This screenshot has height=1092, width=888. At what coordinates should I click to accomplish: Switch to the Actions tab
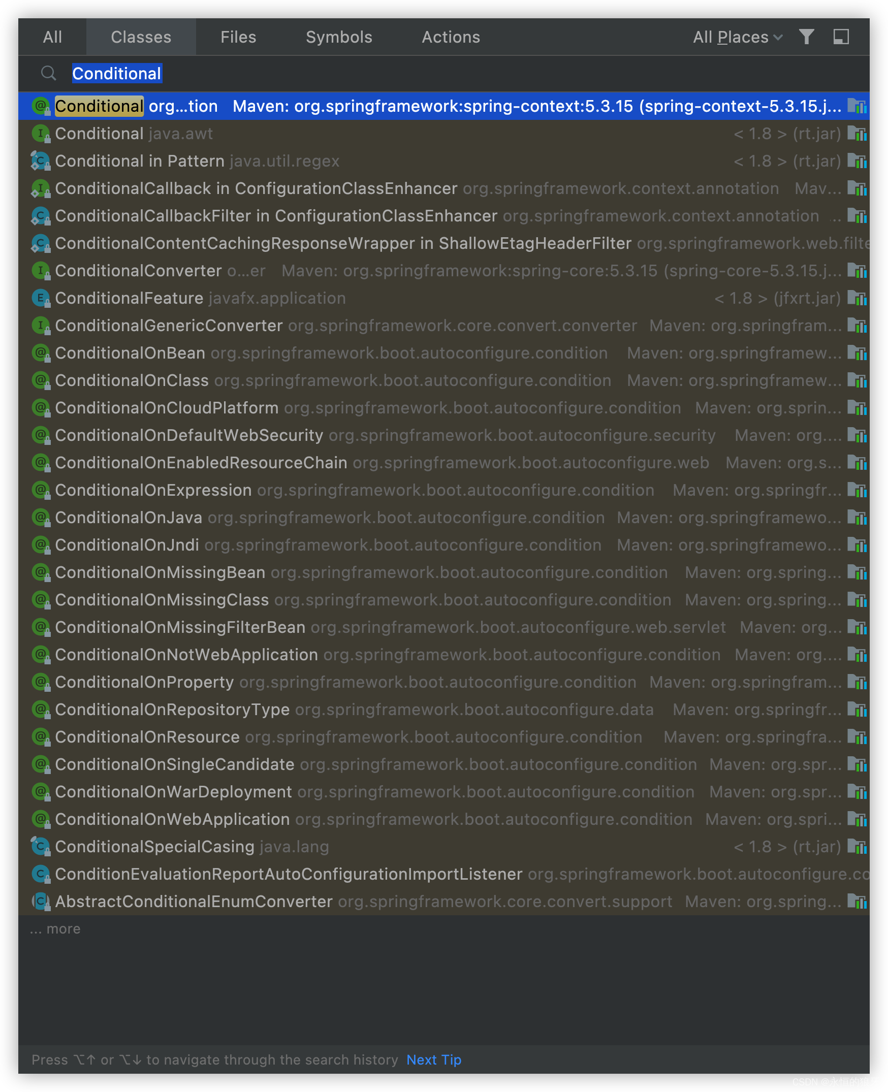point(450,37)
